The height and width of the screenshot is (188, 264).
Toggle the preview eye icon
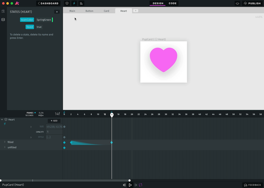[237, 3]
